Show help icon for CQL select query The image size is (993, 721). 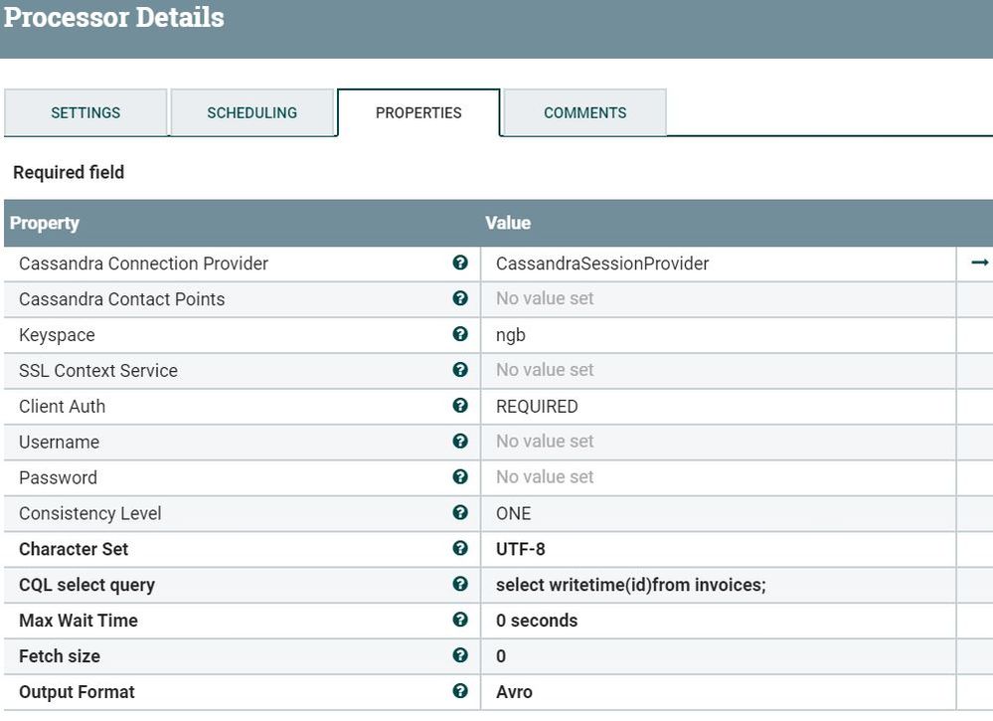click(x=460, y=584)
